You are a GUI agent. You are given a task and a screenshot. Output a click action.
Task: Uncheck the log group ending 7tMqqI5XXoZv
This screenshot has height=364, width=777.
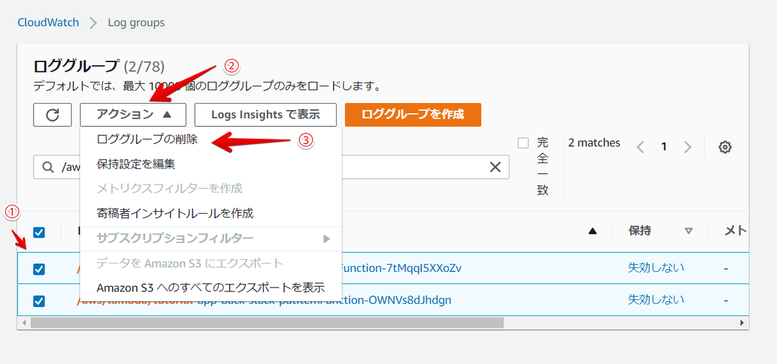39,269
